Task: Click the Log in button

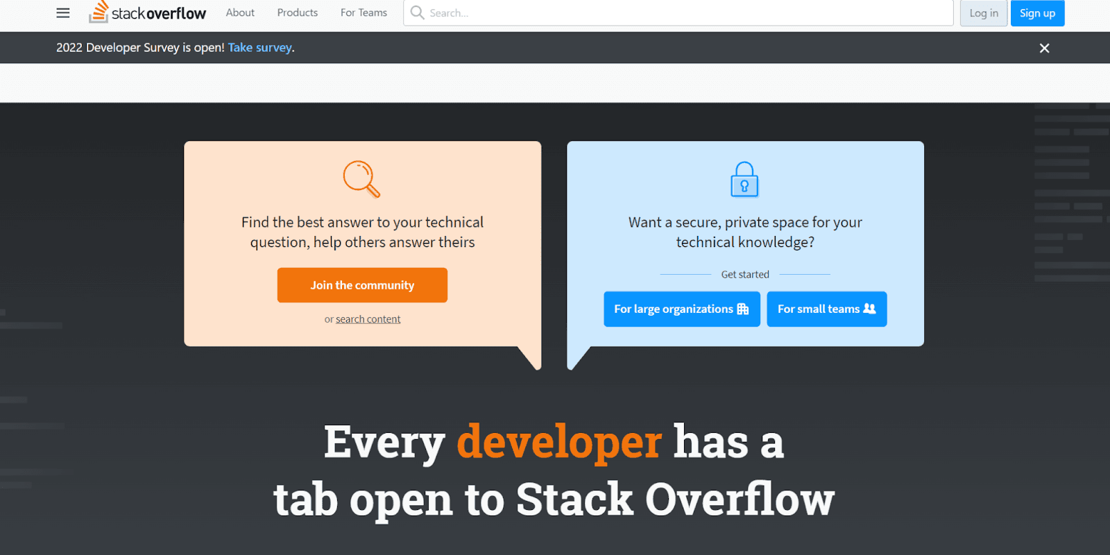Action: pos(984,13)
